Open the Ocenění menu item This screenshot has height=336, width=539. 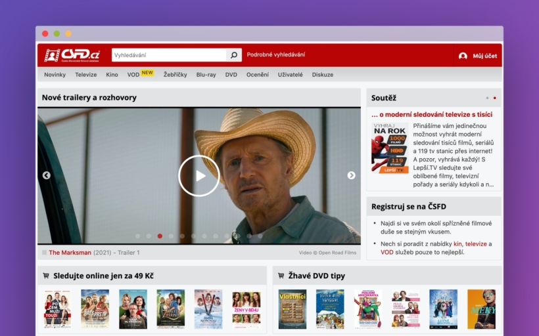(258, 74)
